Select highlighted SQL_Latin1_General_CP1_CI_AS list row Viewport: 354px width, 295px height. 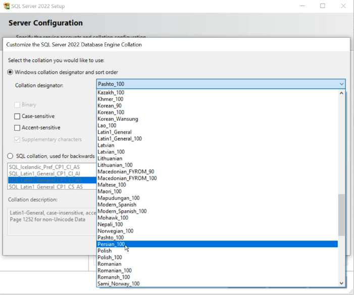(x=52, y=181)
